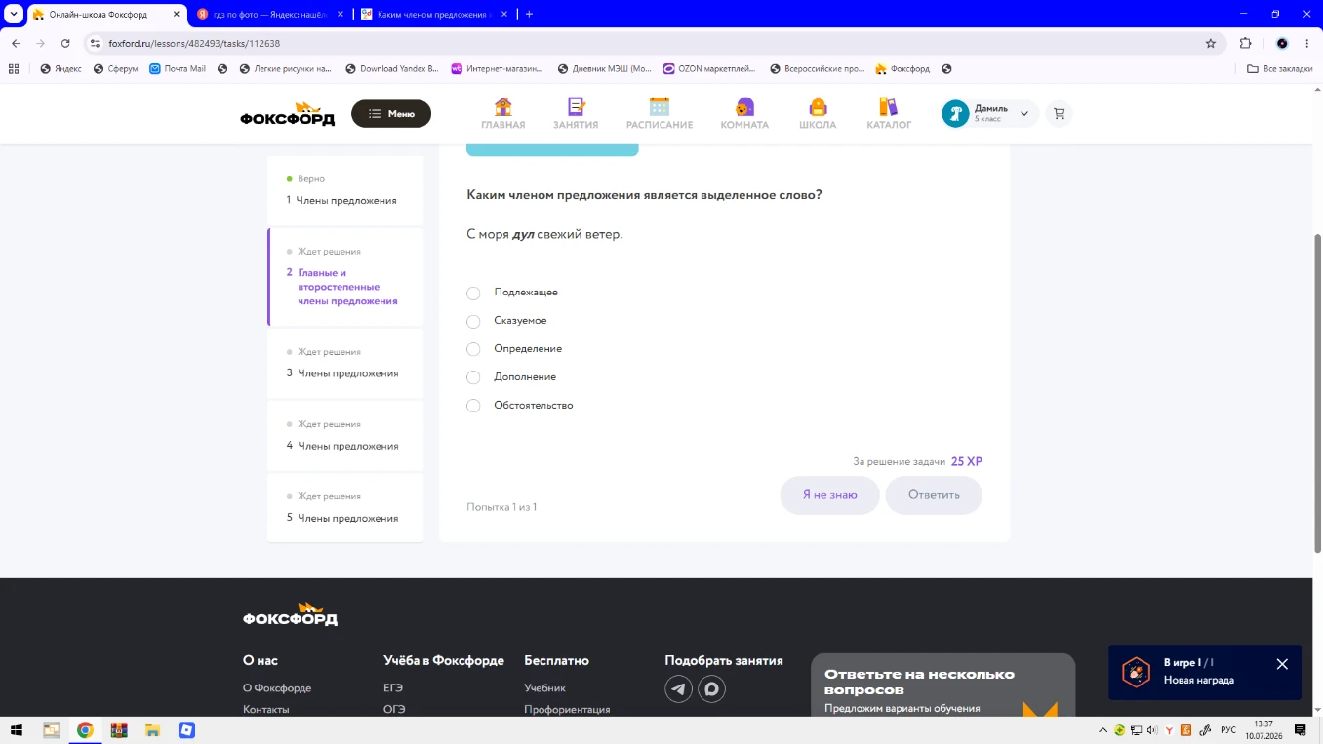Submit with the Ответить button
1323x744 pixels.
click(934, 495)
